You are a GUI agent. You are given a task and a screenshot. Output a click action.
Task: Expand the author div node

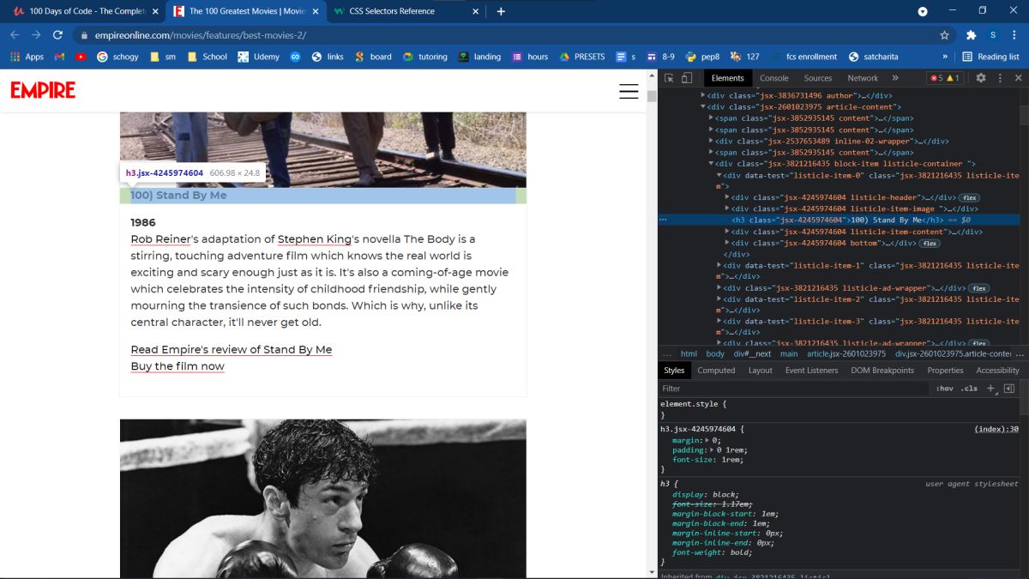pos(703,96)
